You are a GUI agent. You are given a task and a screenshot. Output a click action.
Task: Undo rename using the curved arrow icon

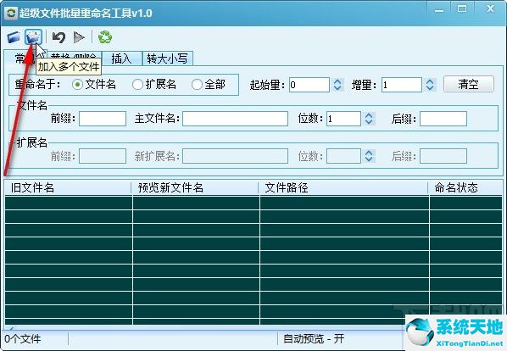click(58, 37)
